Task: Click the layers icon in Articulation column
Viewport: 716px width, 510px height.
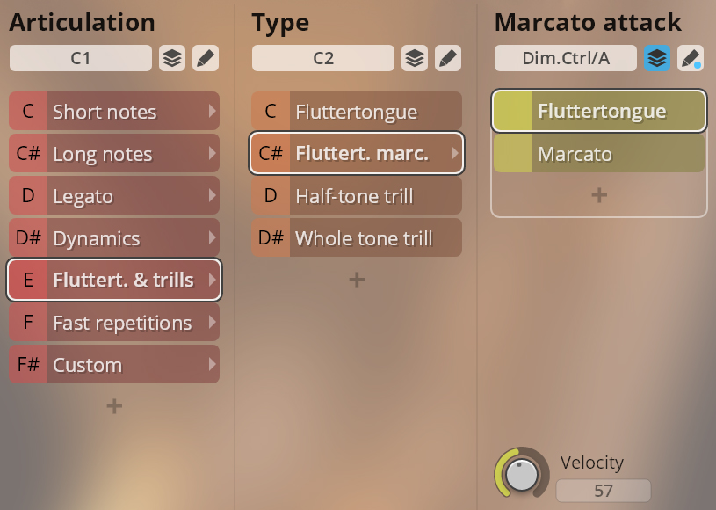Action: 172,58
